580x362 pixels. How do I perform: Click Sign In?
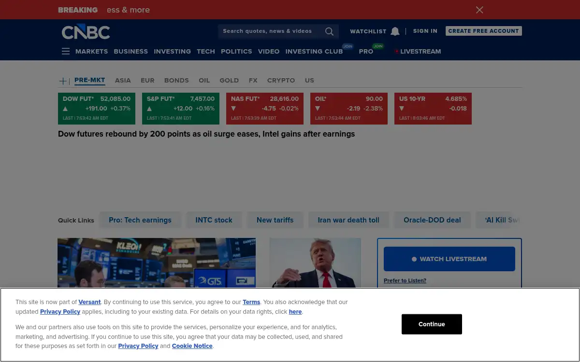point(425,31)
